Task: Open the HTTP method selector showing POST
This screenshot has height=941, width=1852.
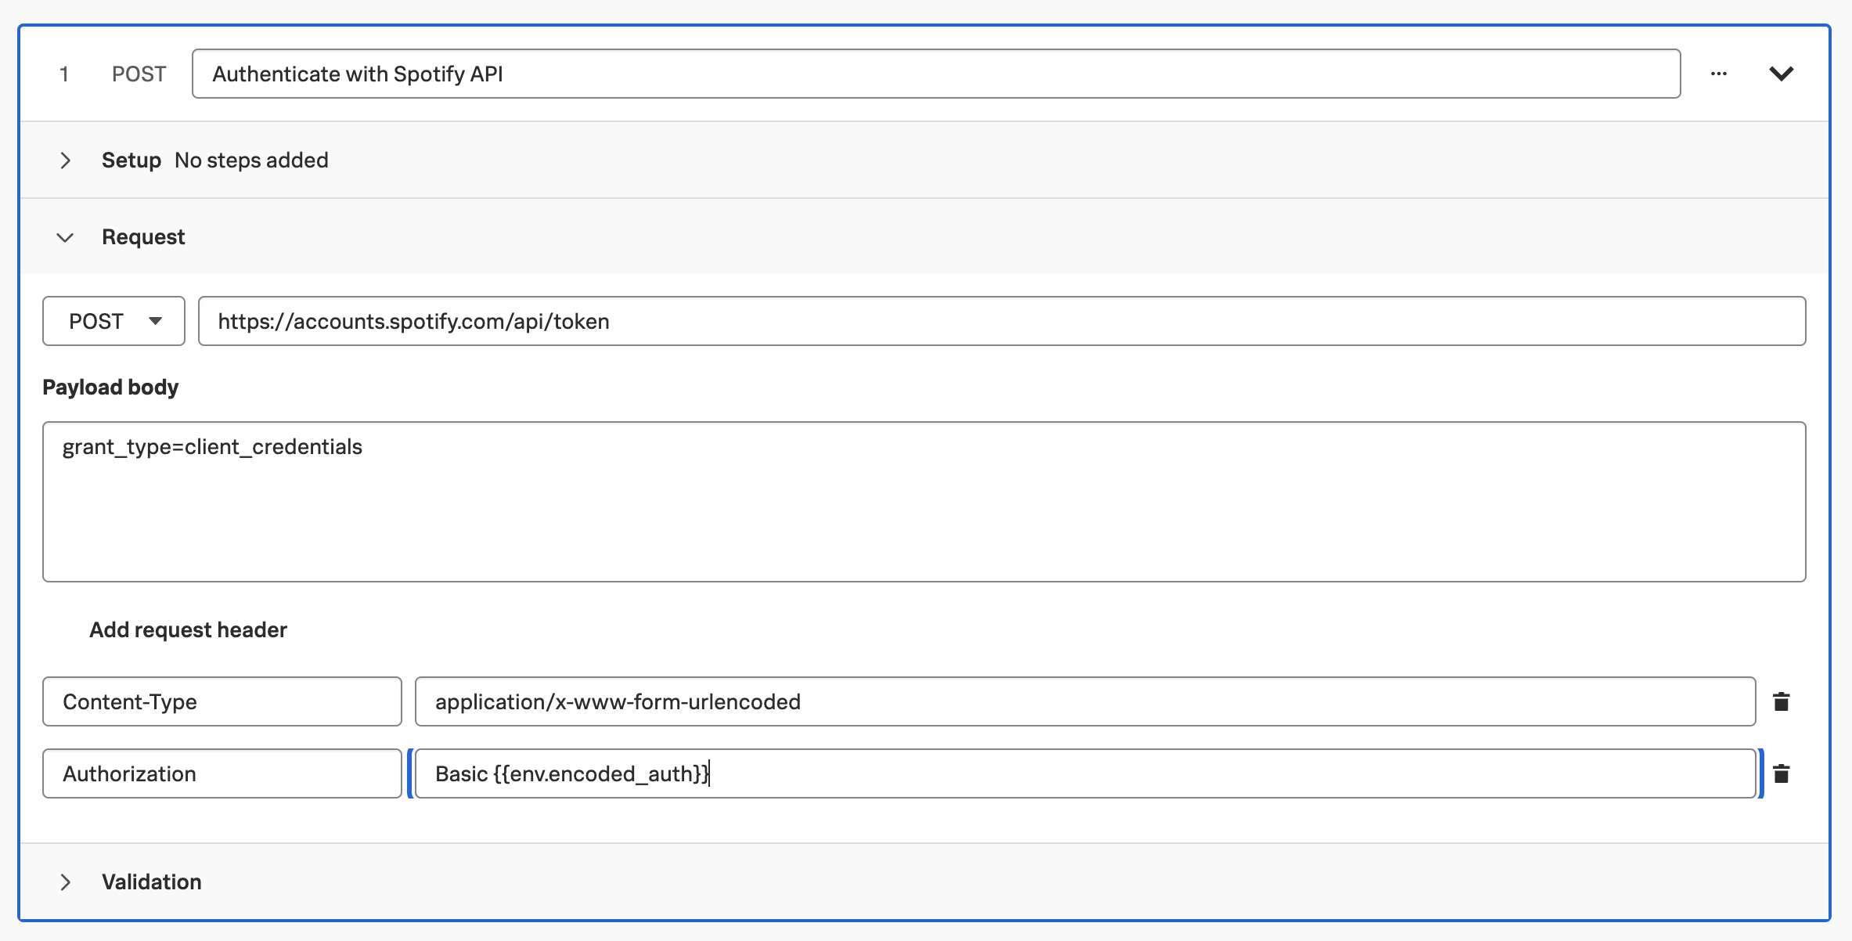Action: point(113,321)
